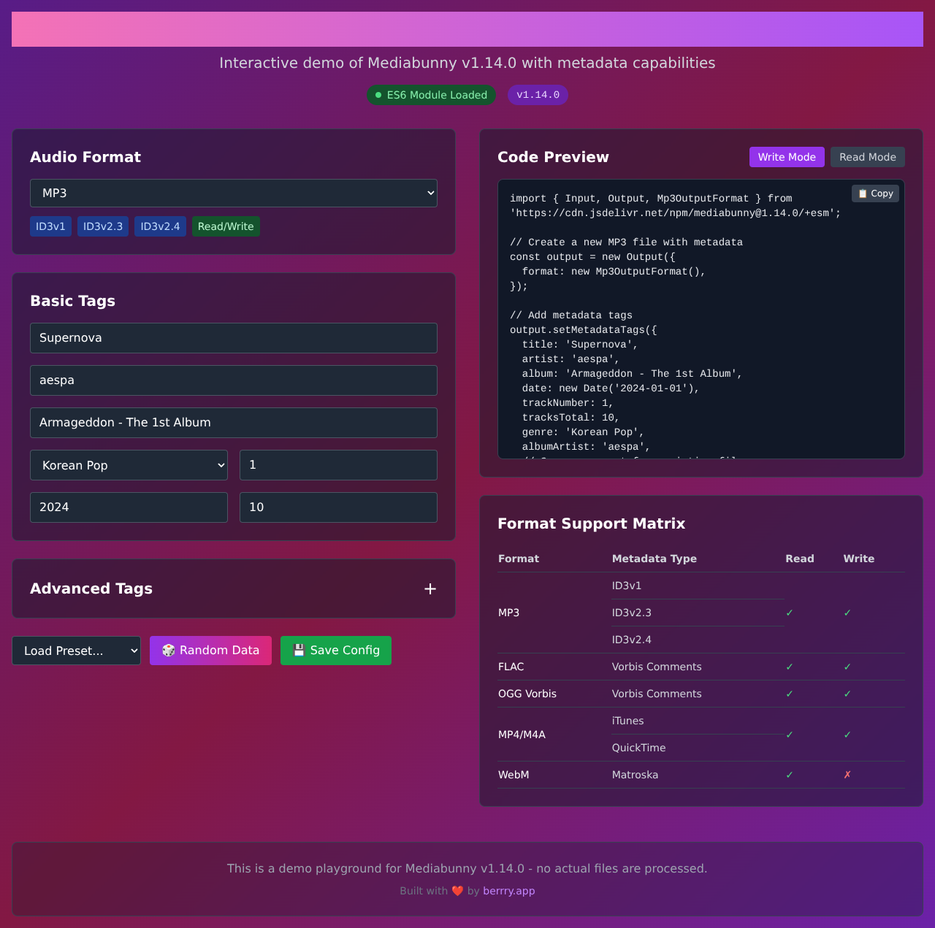
Task: Toggle the green Read/Write capability badge
Action: point(226,226)
